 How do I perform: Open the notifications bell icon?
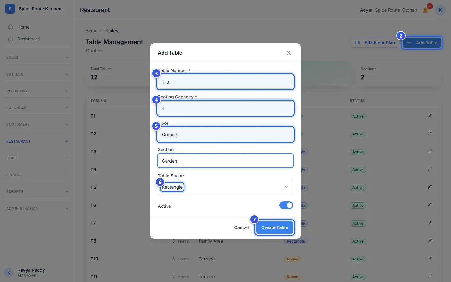[x=426, y=10]
